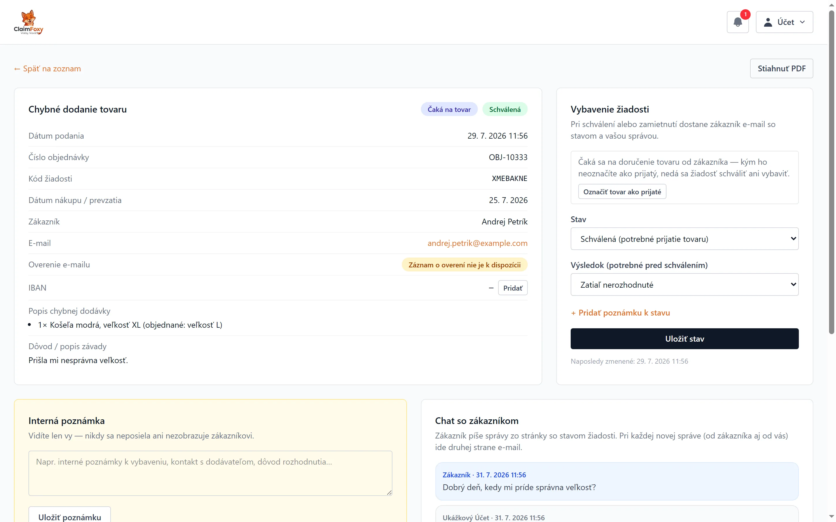Add IBAN using Pridať button
This screenshot has height=522, width=836.
coord(513,288)
